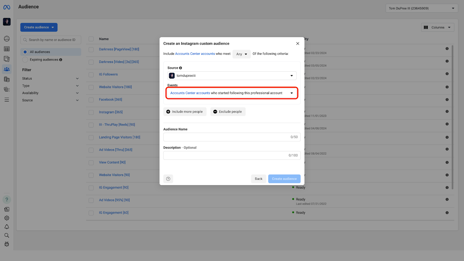Open the Source tomdupreeiii dropdown

232,76
